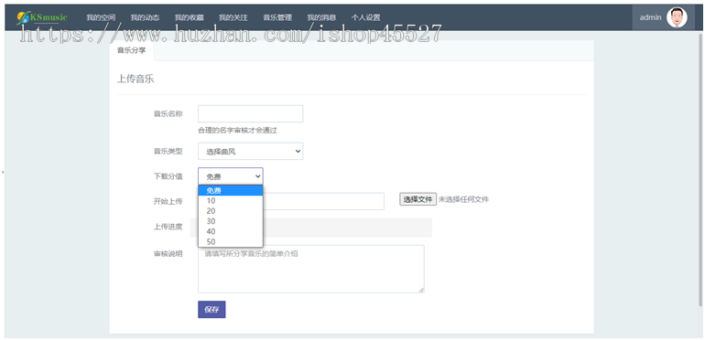Click the page vertical scrollbar

(700, 170)
